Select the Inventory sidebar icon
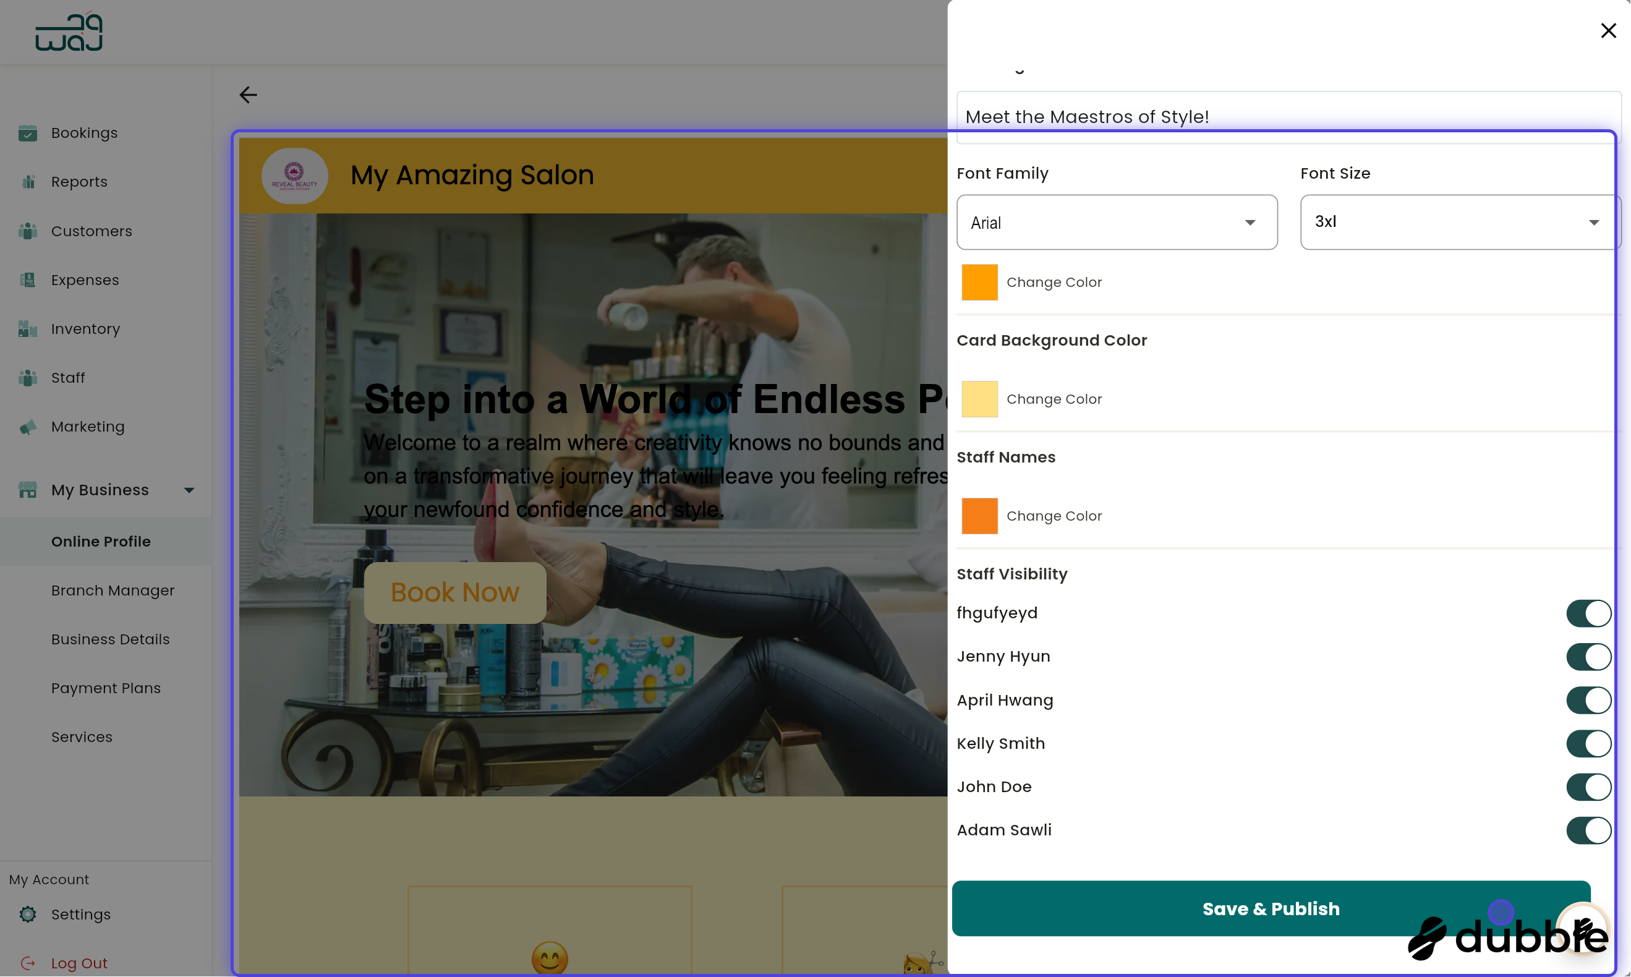 (x=28, y=328)
